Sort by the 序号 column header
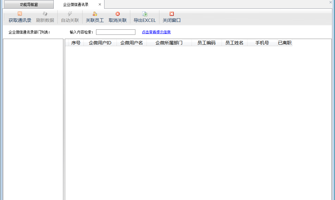 tap(76, 43)
